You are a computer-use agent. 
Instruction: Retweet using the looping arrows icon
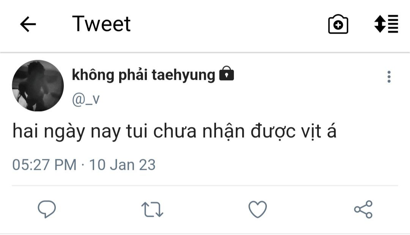point(152,209)
